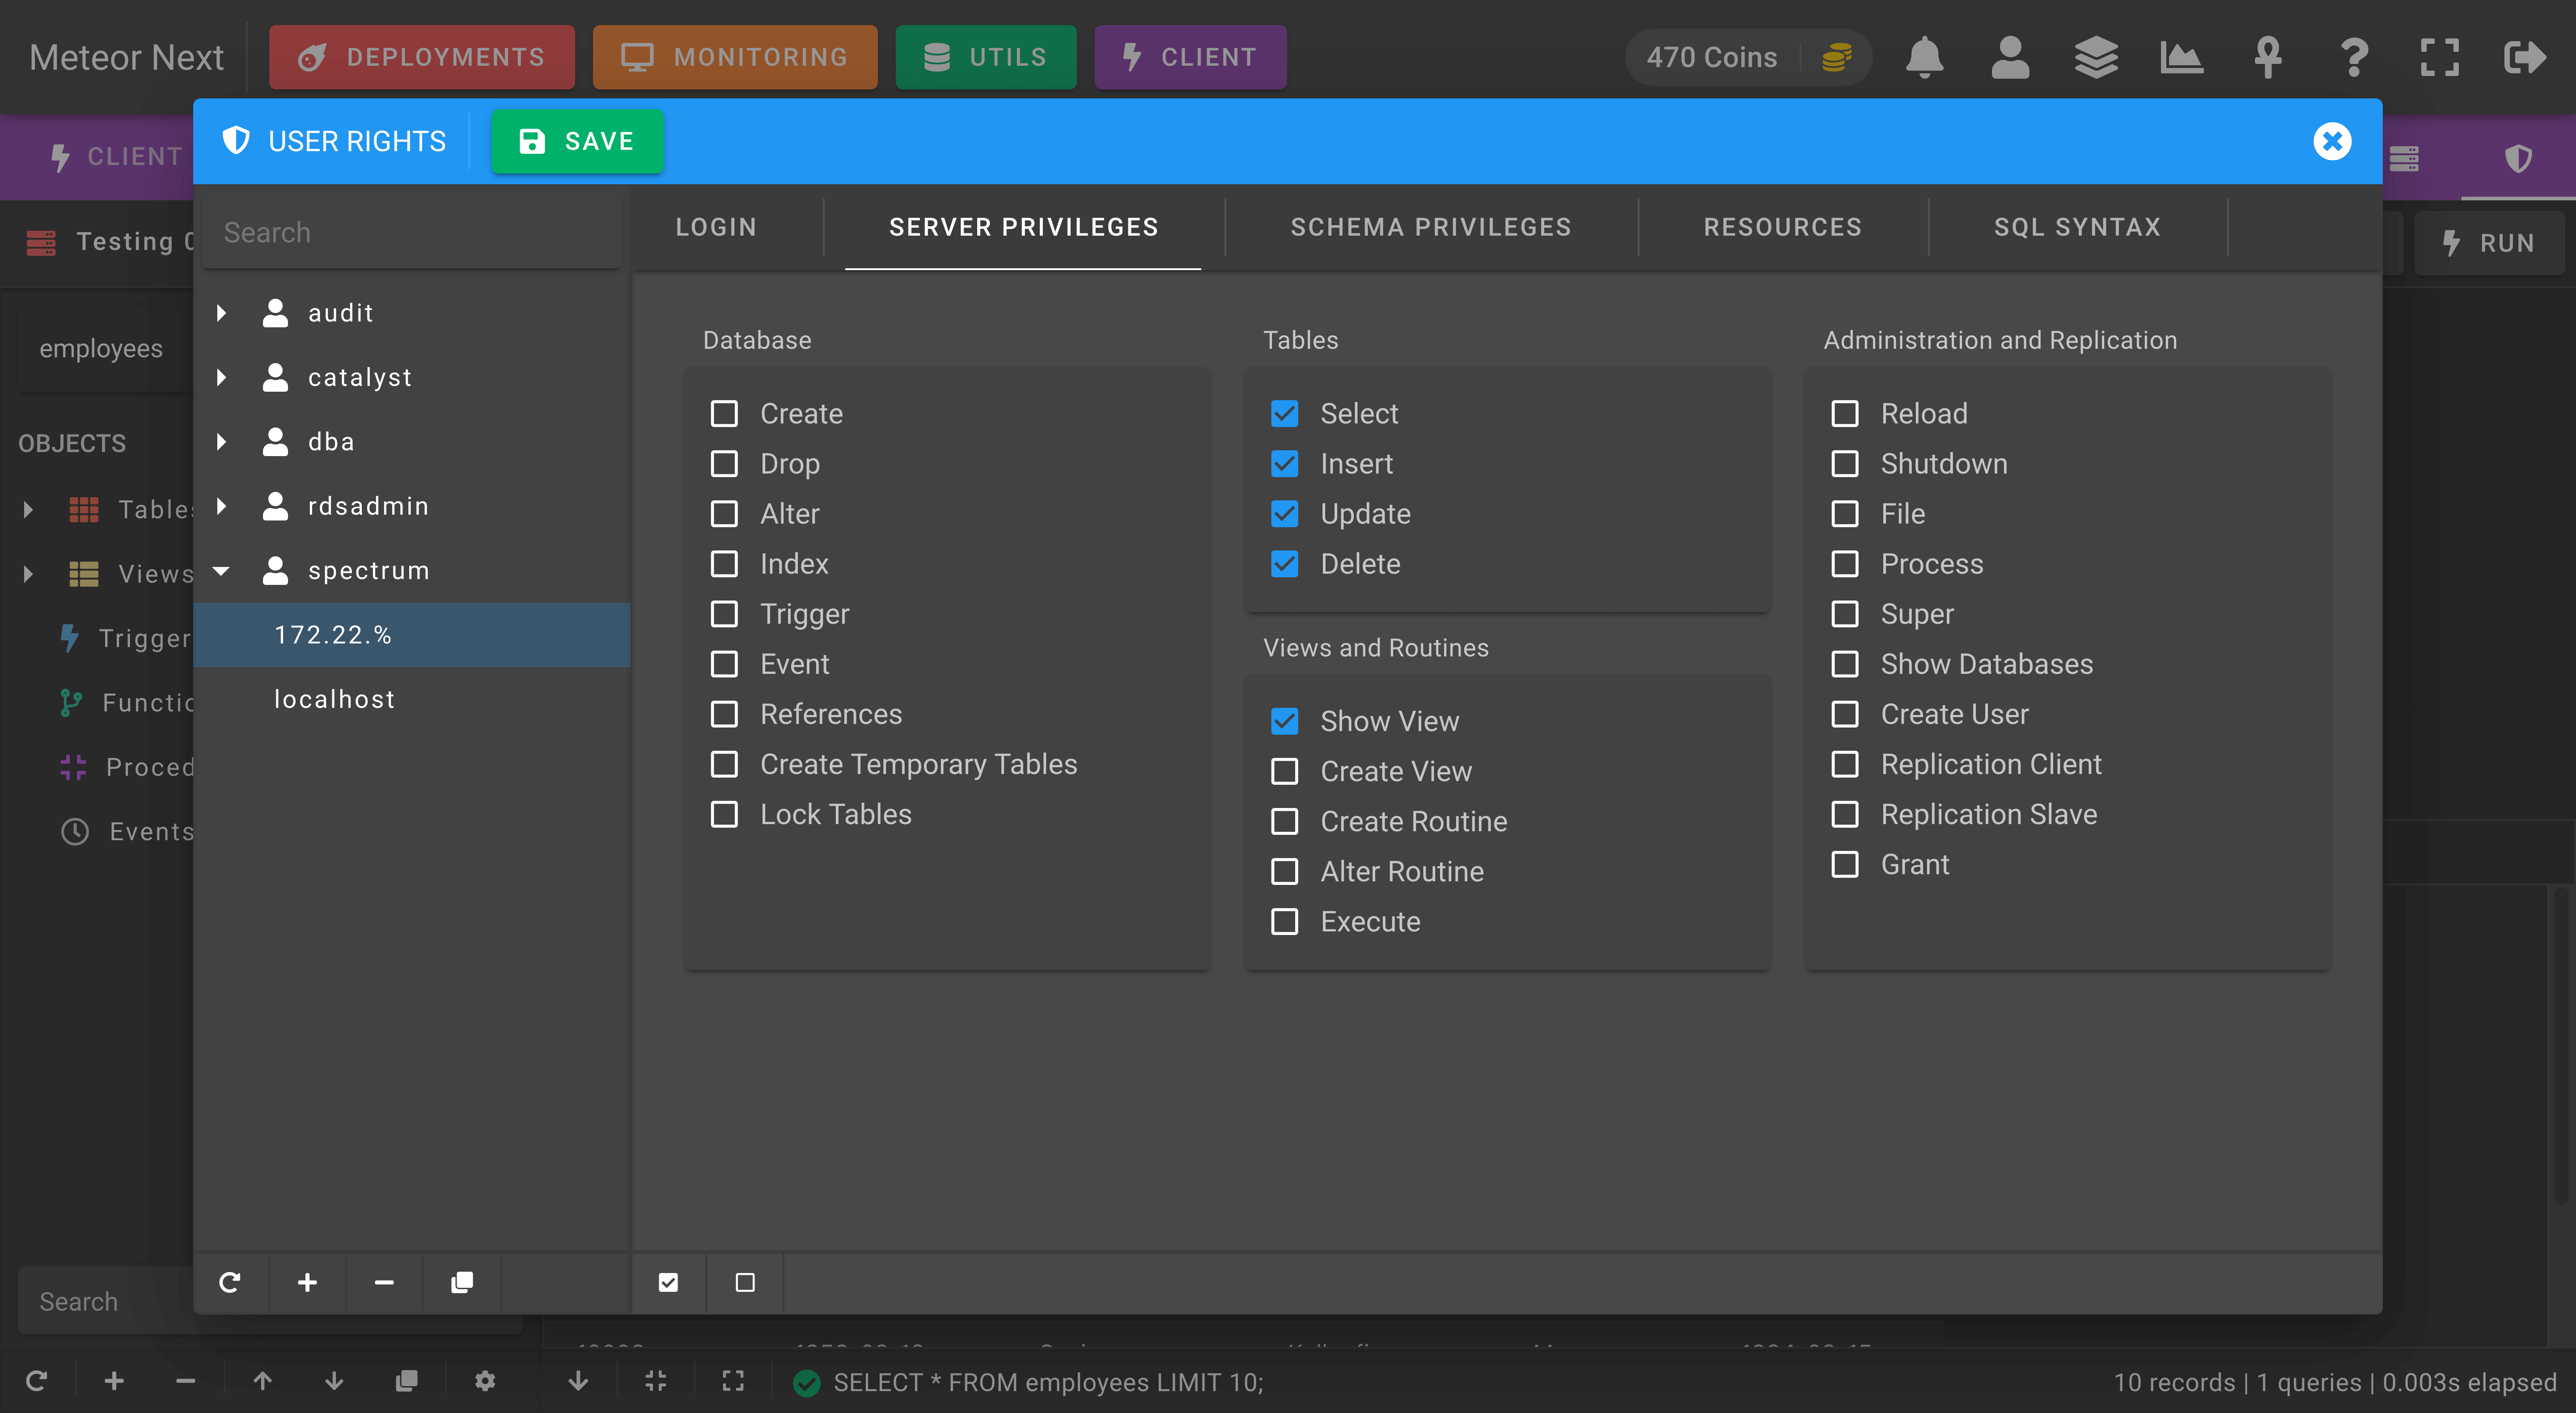Uncheck the Show View privilege
The height and width of the screenshot is (1413, 2576).
[x=1284, y=721]
